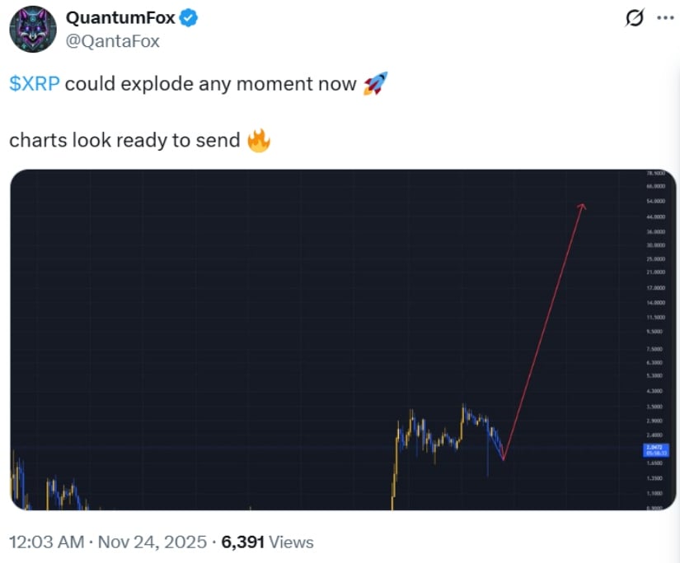Click the blue verified checkmark badge
Screen dimensions: 680x563
tap(189, 16)
